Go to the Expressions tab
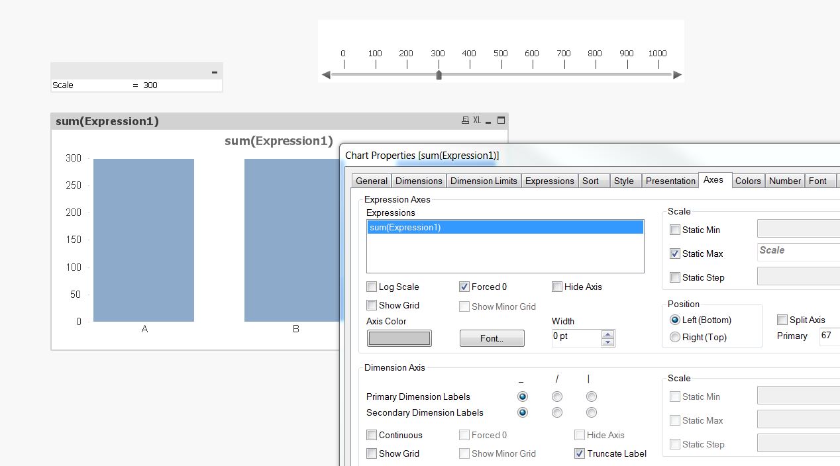 tap(550, 181)
